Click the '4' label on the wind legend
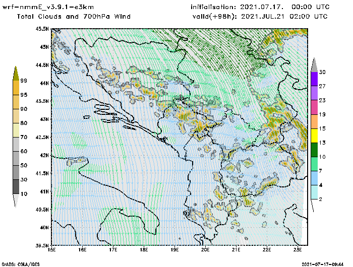Viewport: 353px width, 267px height. (x=321, y=185)
